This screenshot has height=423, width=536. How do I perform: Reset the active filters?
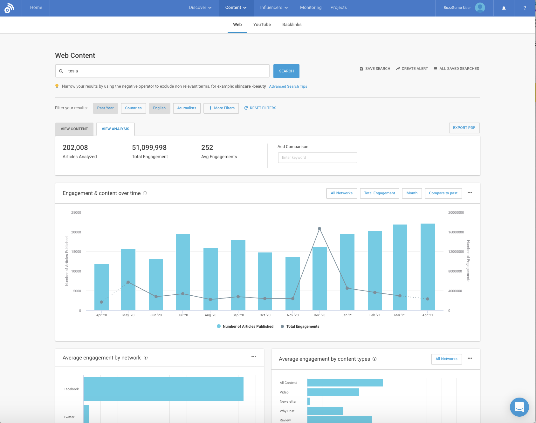260,108
